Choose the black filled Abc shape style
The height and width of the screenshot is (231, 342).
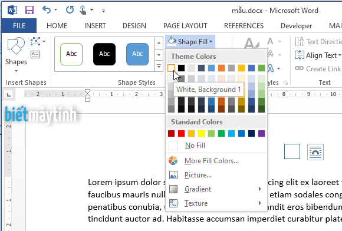click(x=104, y=54)
